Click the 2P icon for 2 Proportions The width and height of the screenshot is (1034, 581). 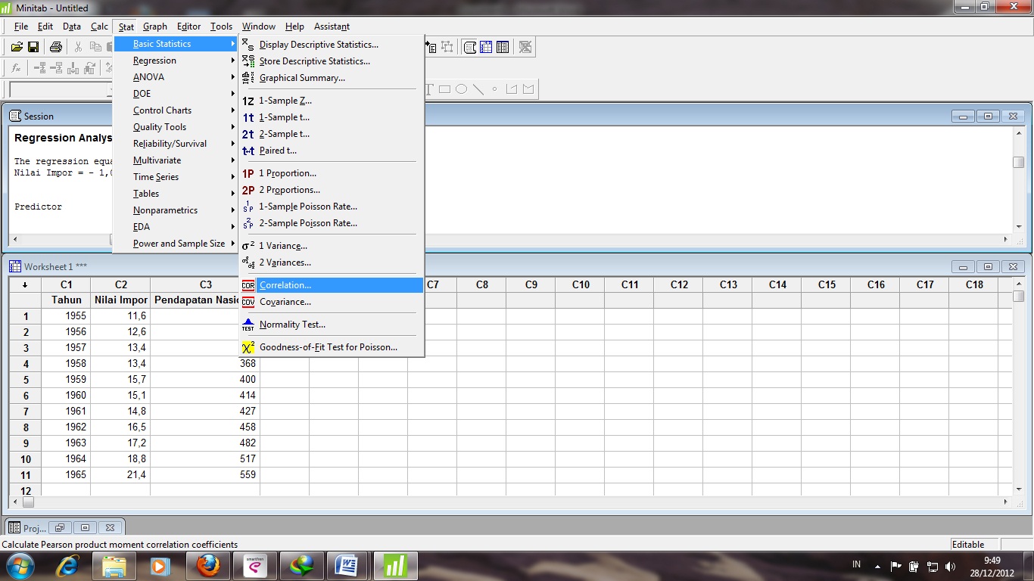[x=248, y=190]
